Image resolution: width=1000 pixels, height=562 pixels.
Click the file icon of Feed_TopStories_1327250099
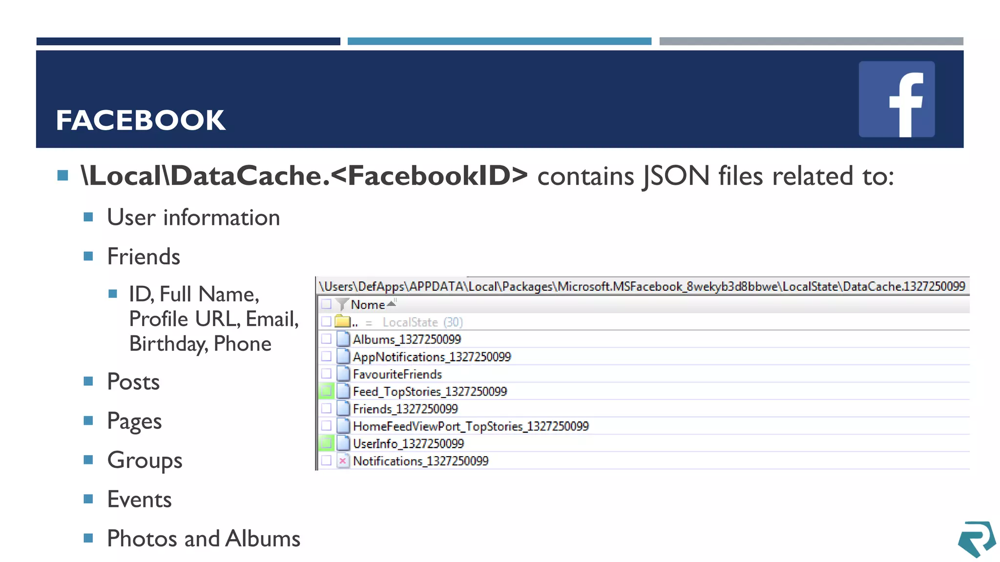coord(343,391)
